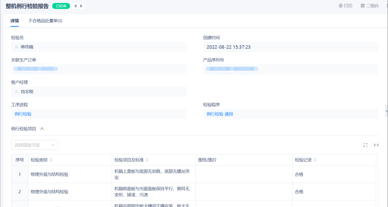Open the 例行检验 通用 procedure link
This screenshot has width=388, height=207.
pos(220,114)
